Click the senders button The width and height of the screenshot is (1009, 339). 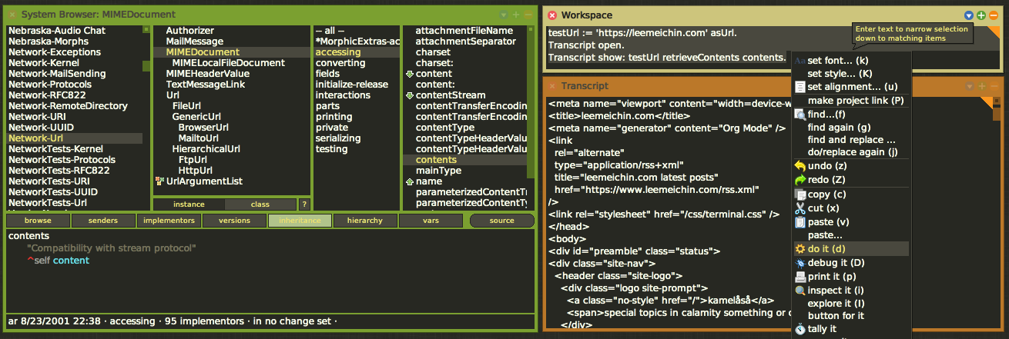click(x=103, y=221)
